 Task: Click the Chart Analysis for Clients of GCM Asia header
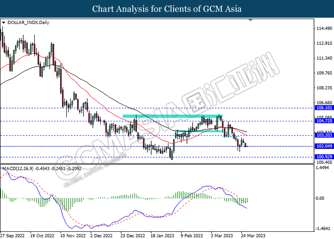(x=167, y=9)
